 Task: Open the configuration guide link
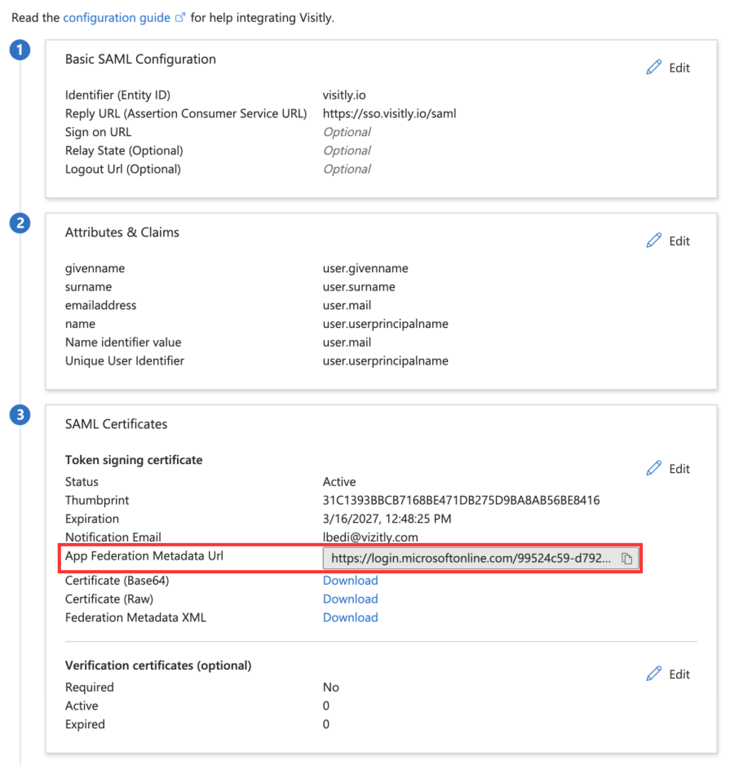117,18
